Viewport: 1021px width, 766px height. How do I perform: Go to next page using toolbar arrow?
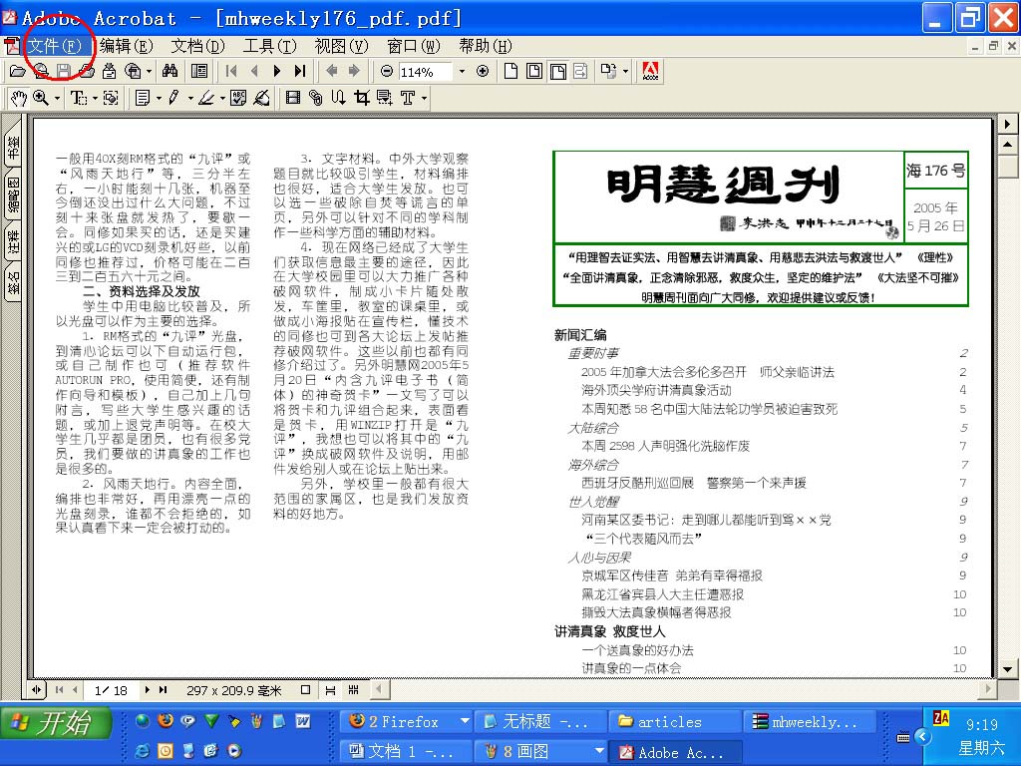(x=276, y=71)
